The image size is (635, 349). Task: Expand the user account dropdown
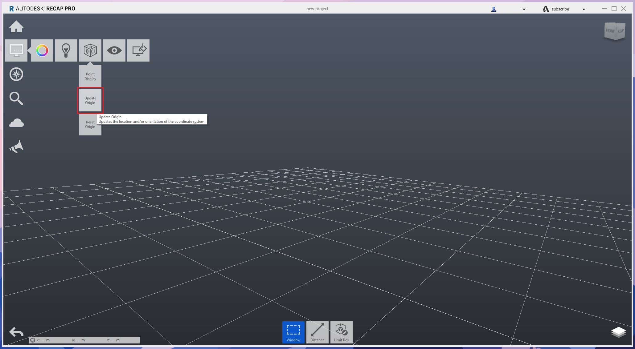pyautogui.click(x=524, y=9)
